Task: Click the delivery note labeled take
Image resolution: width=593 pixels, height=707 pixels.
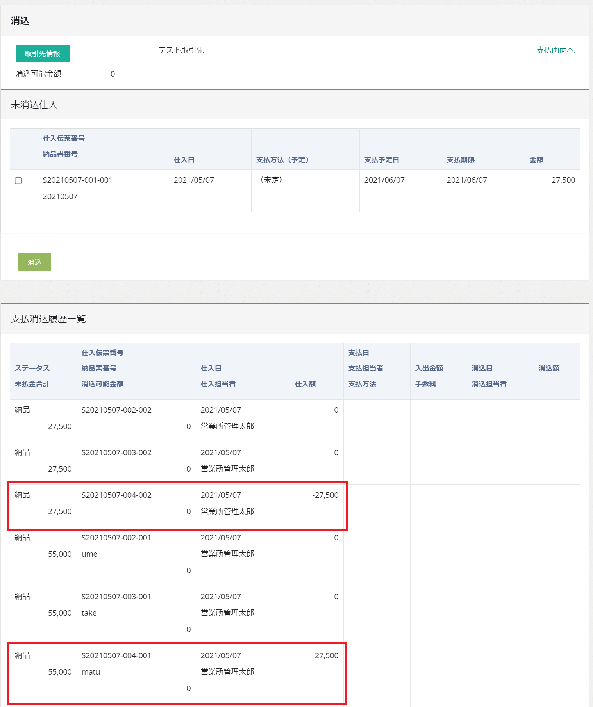Action: 89,613
